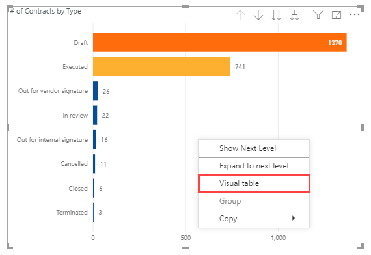Open focus mode icon
Viewport: 371px width, 255px height.
click(x=337, y=15)
